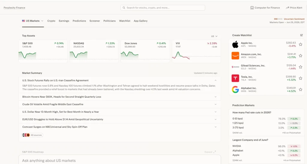Open Computer for Finance icon
Screen dimensions: 307x164
tap(252, 7)
